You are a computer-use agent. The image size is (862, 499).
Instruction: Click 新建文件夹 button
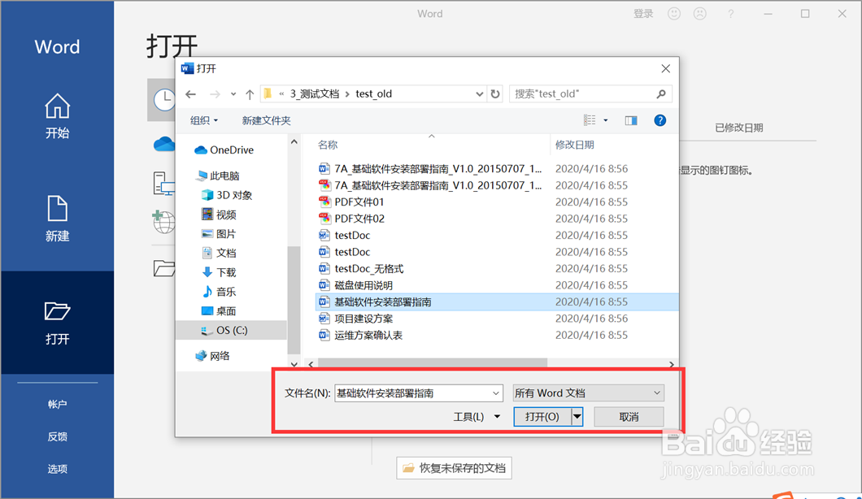[x=266, y=120]
